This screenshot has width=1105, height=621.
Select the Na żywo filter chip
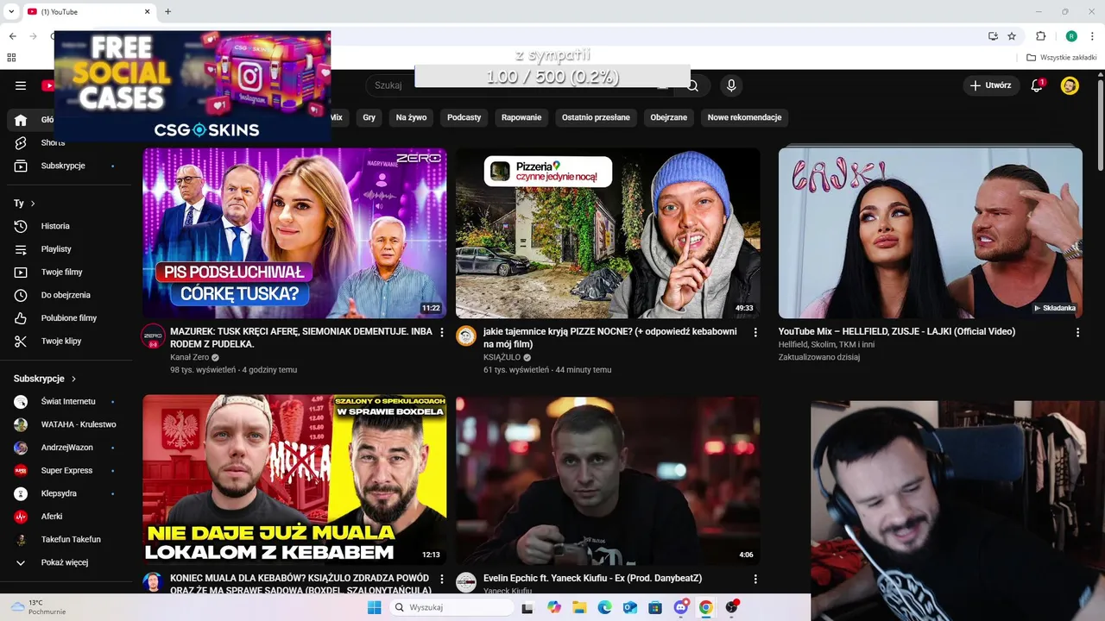[411, 117]
